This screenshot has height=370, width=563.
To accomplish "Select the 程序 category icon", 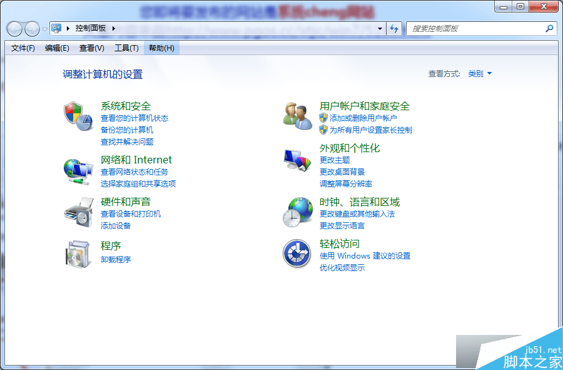I will click(78, 253).
